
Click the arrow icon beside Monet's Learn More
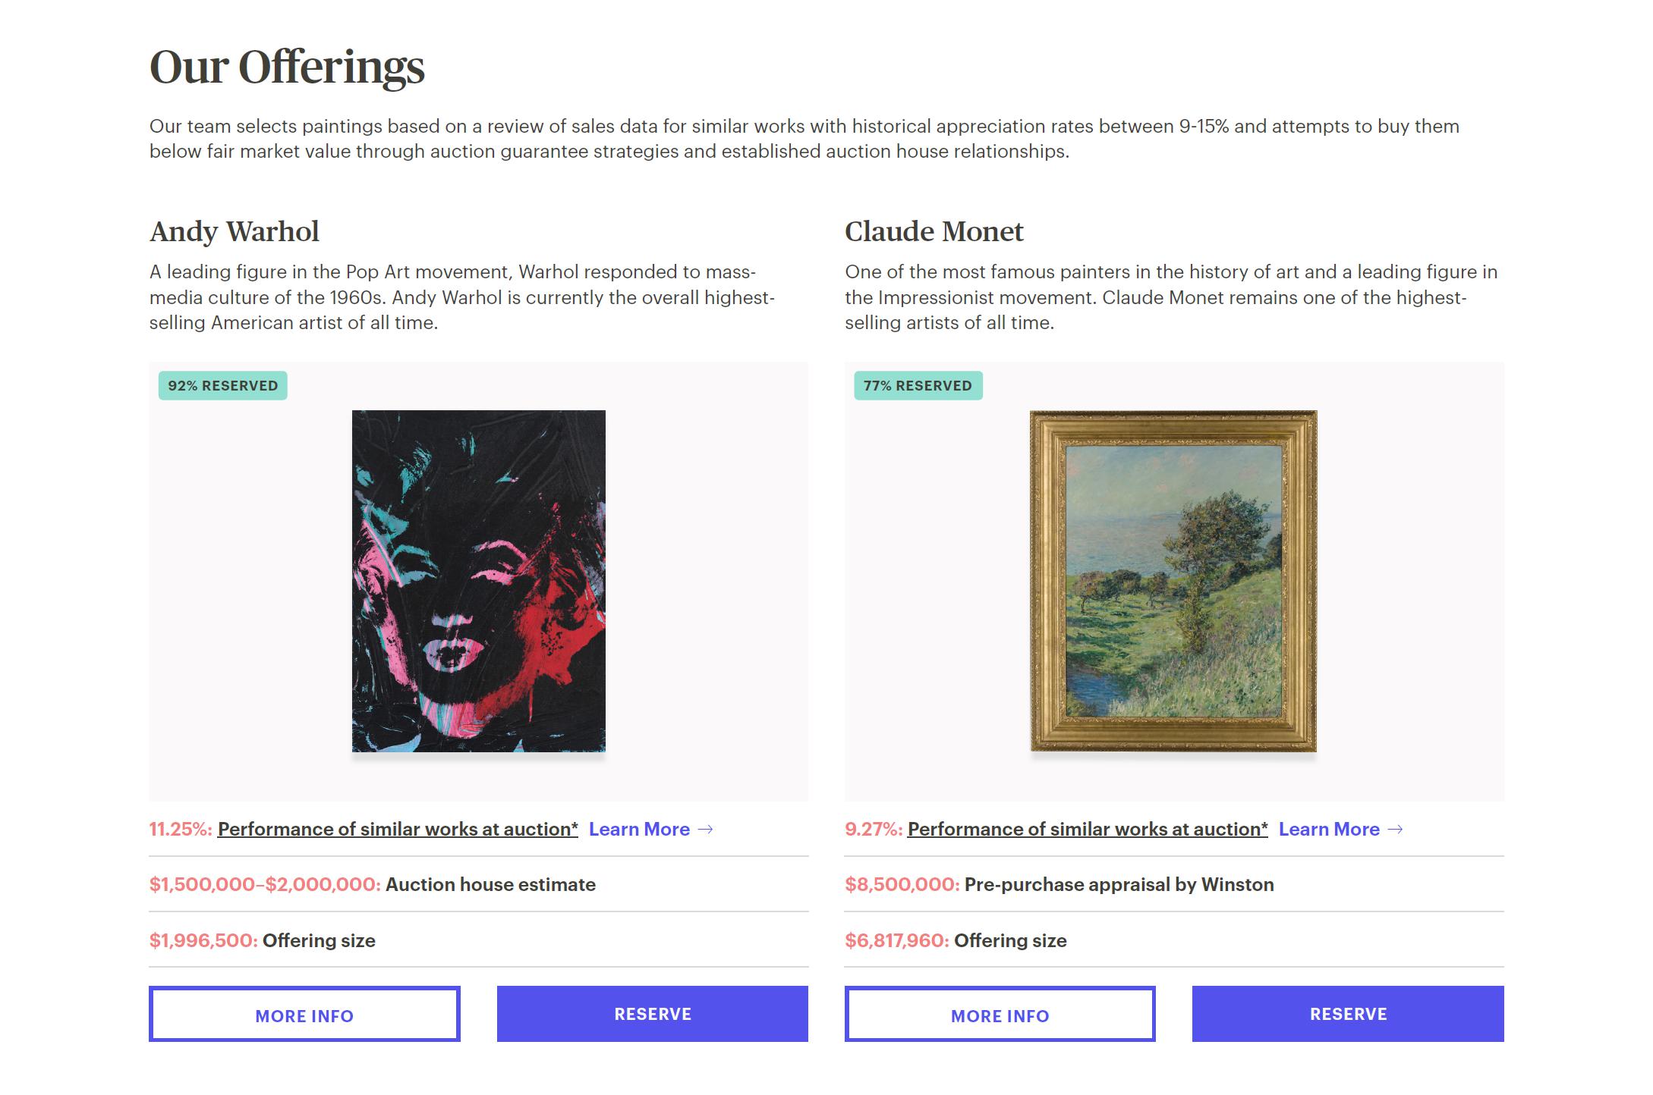[x=1395, y=830]
